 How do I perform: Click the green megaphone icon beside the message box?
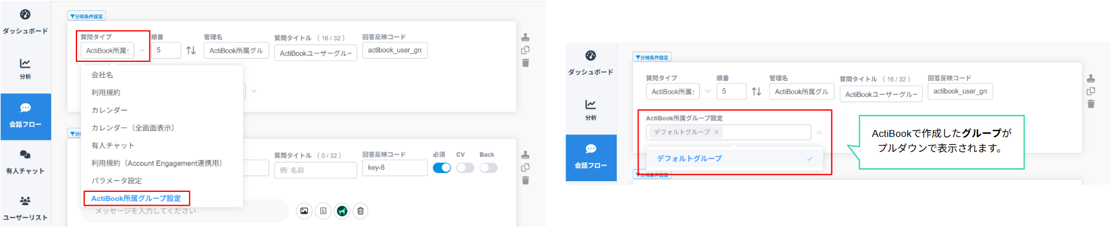pyautogui.click(x=342, y=211)
